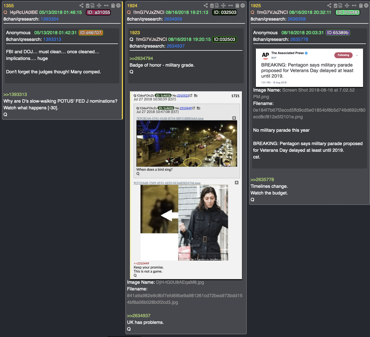Screen dimensions: 370x337
Task: Click plain clipboard icon on post 1925
Action: point(361,5)
